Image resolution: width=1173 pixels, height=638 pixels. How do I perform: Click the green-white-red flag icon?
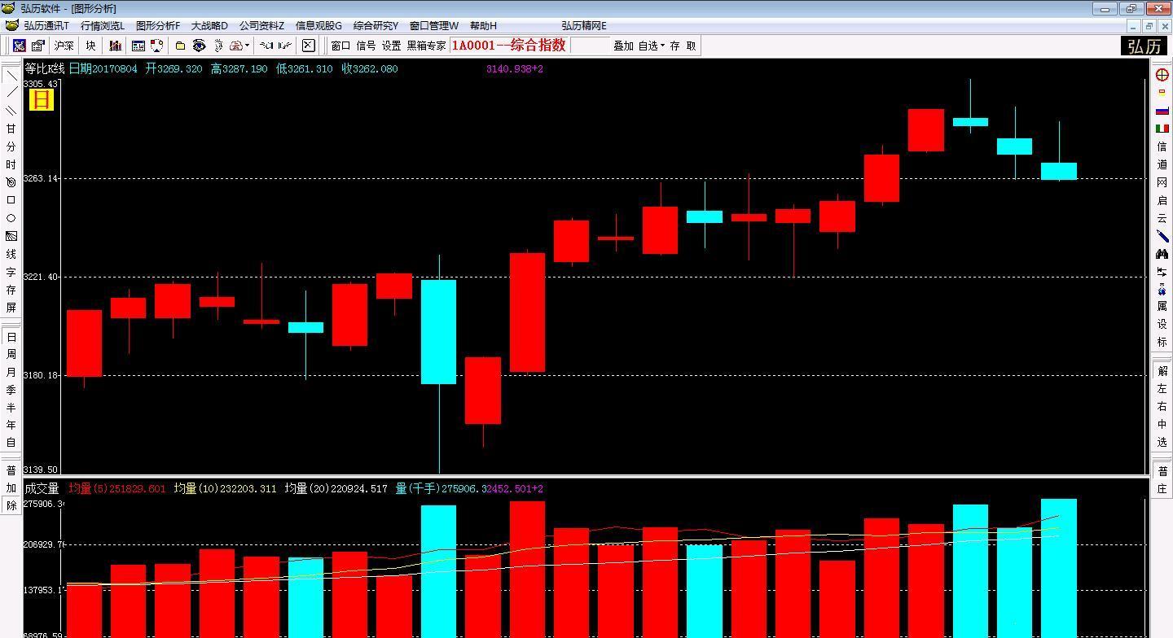[1162, 129]
